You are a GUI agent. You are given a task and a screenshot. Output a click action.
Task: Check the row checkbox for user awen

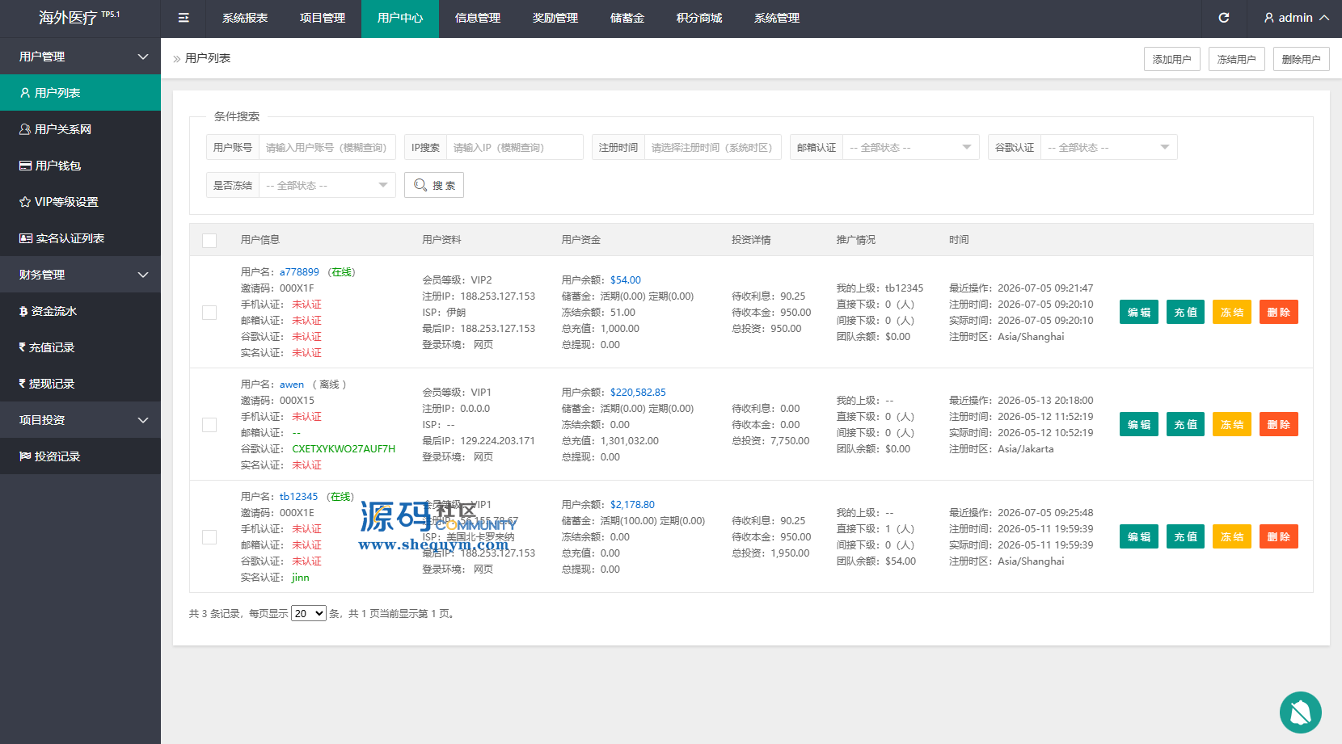pyautogui.click(x=209, y=425)
